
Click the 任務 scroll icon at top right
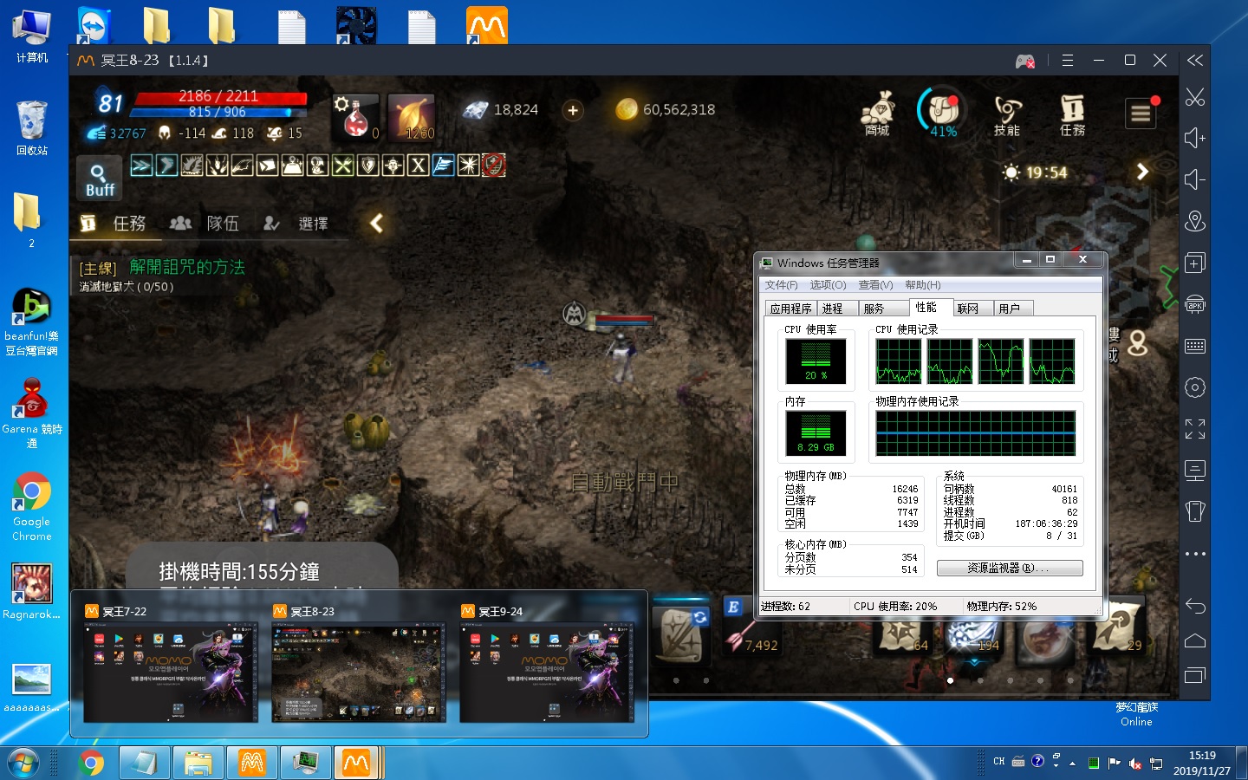point(1072,113)
